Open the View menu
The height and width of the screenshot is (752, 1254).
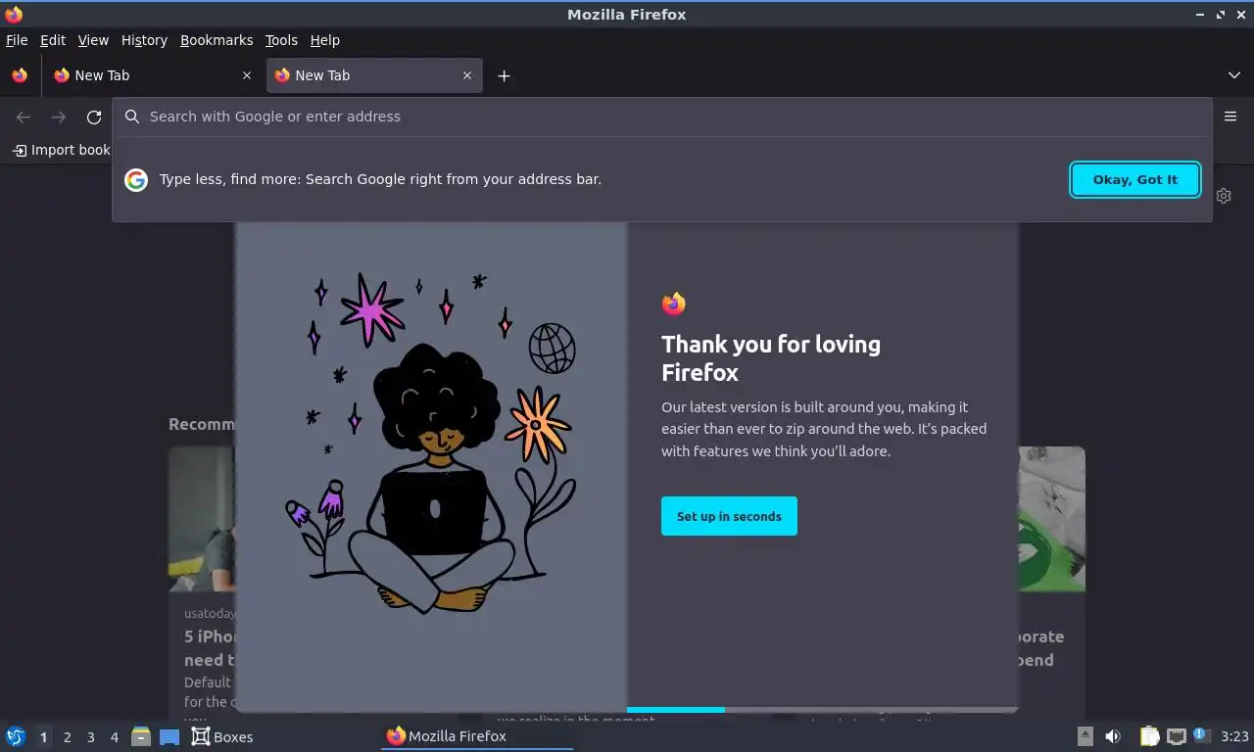(x=93, y=40)
